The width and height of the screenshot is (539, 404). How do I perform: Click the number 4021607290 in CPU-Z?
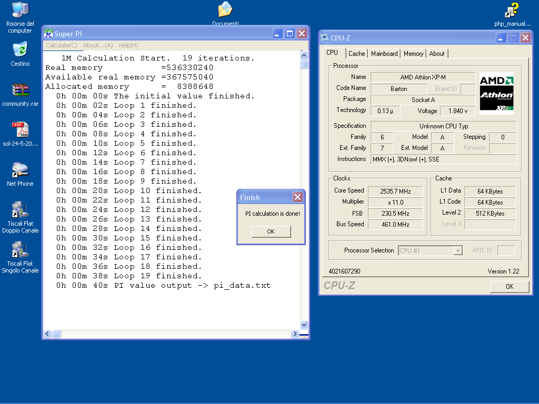coord(344,271)
